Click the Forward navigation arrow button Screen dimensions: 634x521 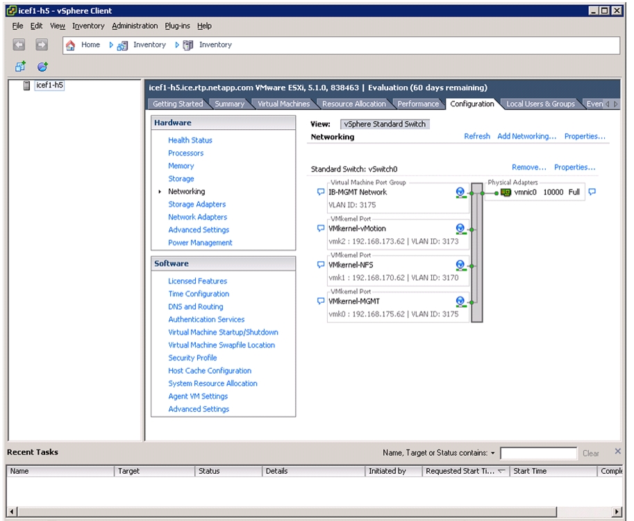(x=42, y=44)
